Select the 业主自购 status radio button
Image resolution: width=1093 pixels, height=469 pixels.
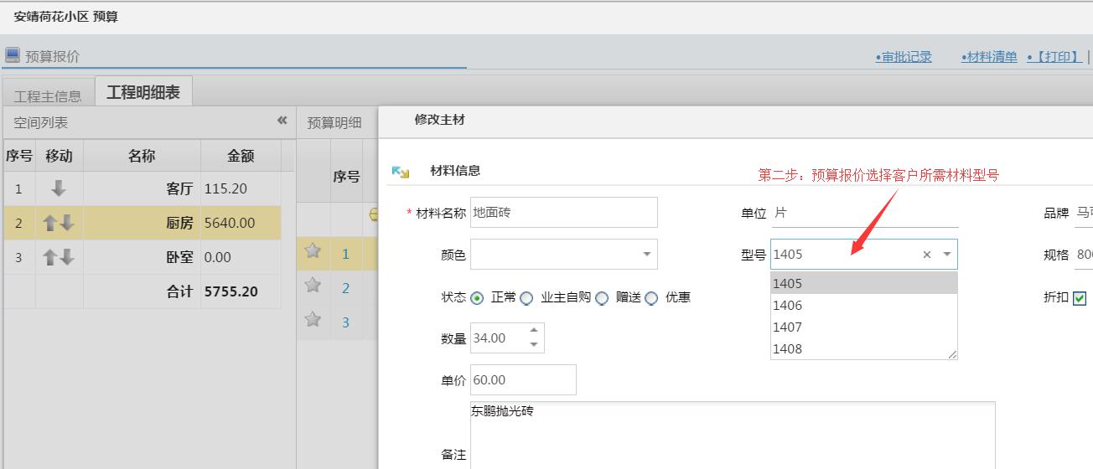[526, 298]
